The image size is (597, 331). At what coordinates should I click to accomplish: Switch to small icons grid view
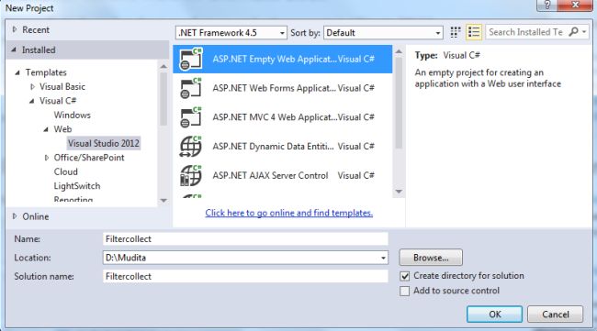click(x=455, y=32)
